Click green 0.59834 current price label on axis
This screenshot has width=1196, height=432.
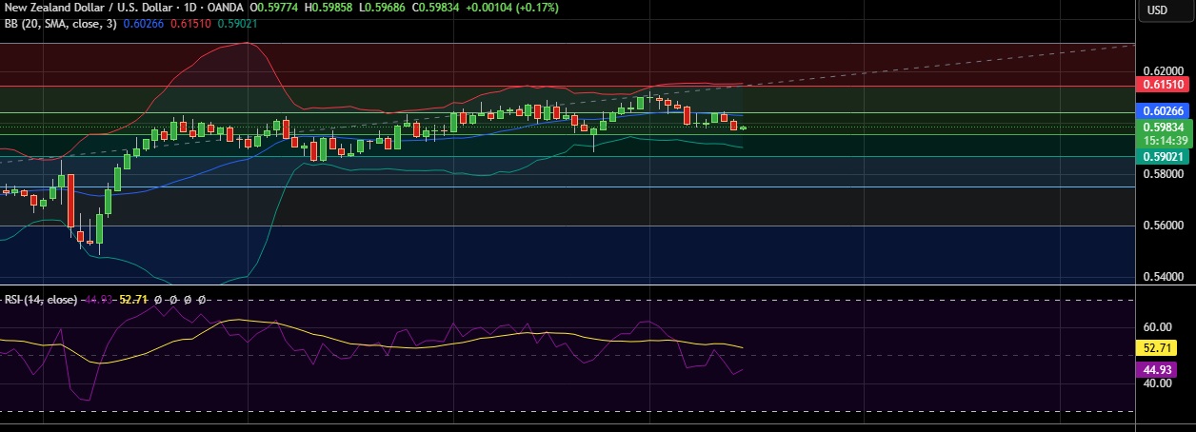(x=1165, y=127)
